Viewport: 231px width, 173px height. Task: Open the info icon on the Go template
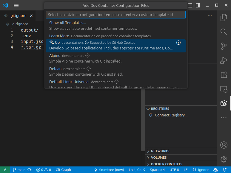tap(178, 43)
